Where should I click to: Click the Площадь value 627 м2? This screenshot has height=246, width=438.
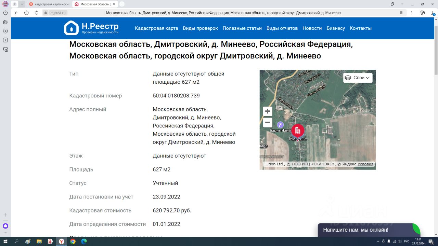(x=162, y=169)
